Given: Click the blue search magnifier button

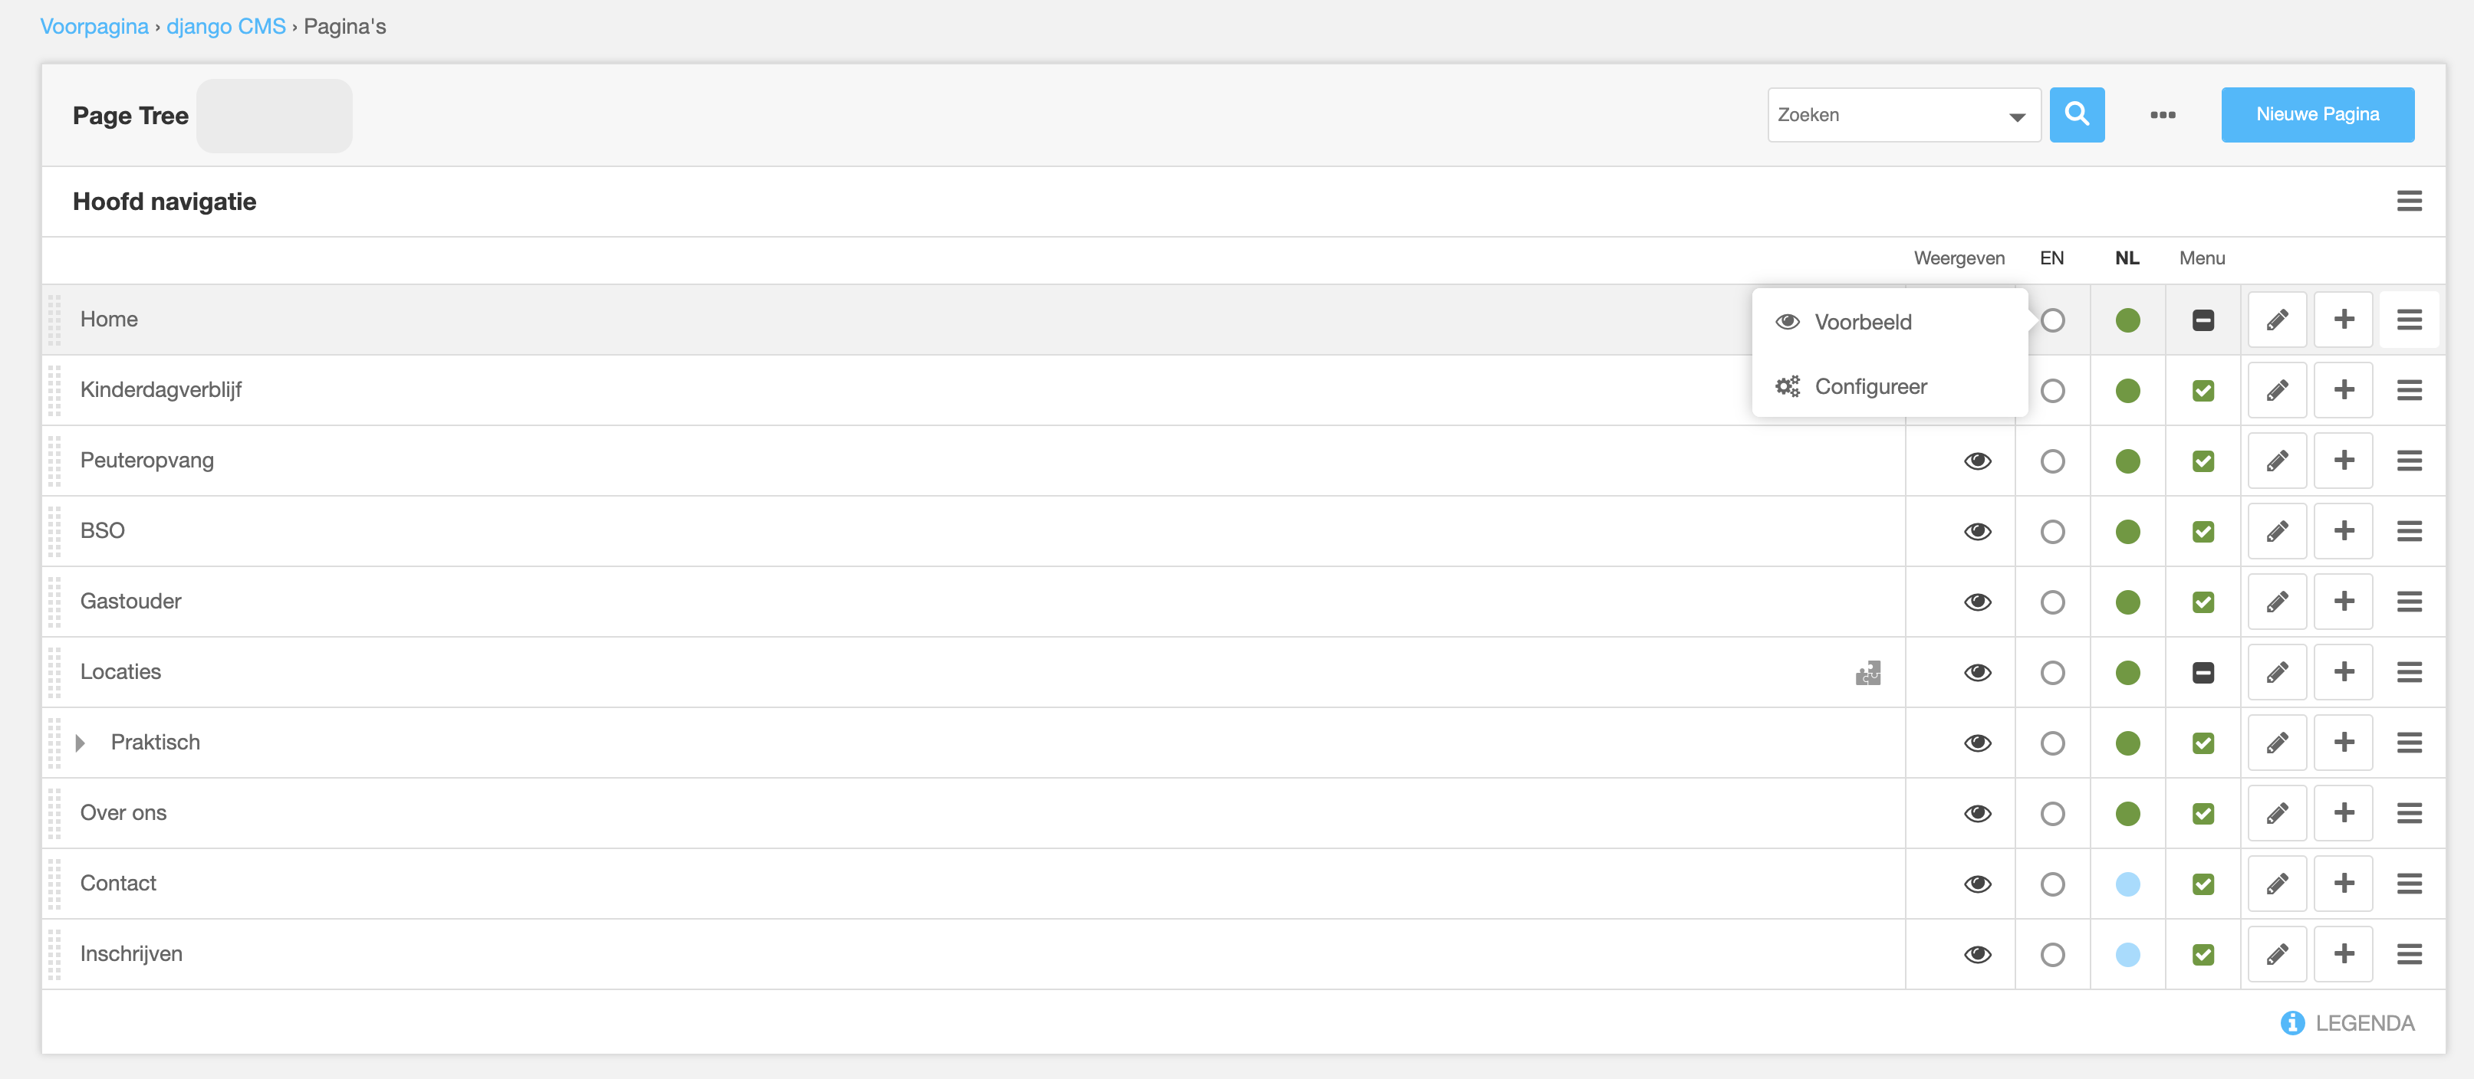Looking at the screenshot, I should click(x=2077, y=114).
